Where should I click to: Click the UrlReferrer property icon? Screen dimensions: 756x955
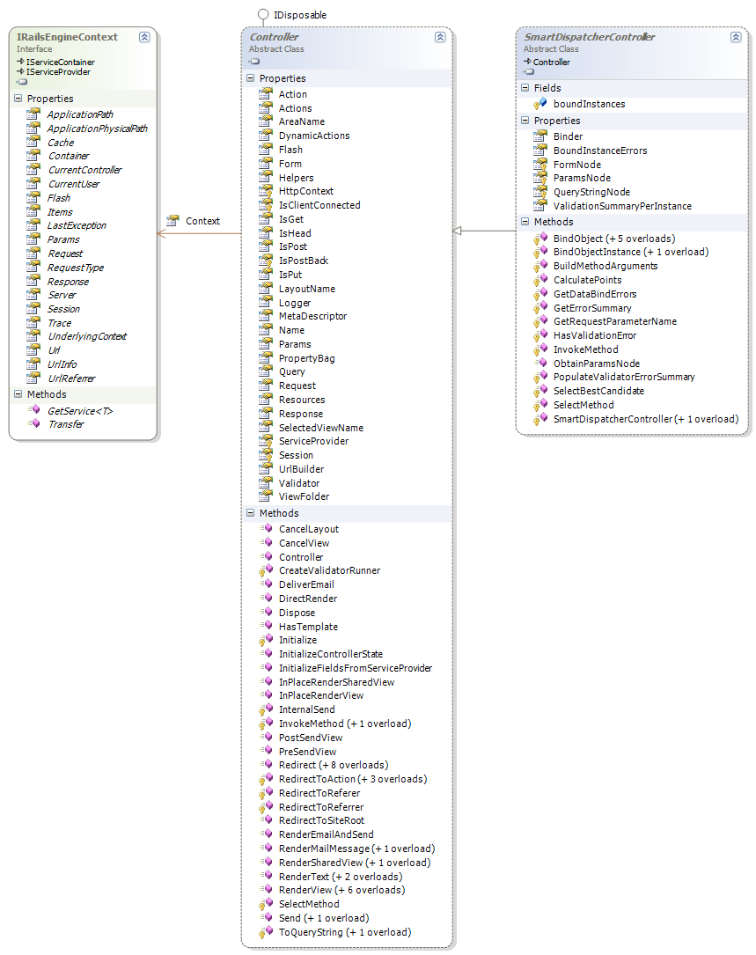pyautogui.click(x=33, y=378)
